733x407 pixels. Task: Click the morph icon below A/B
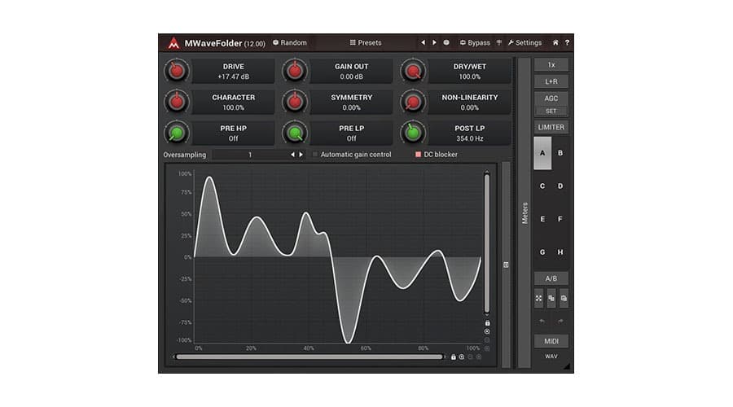(539, 298)
